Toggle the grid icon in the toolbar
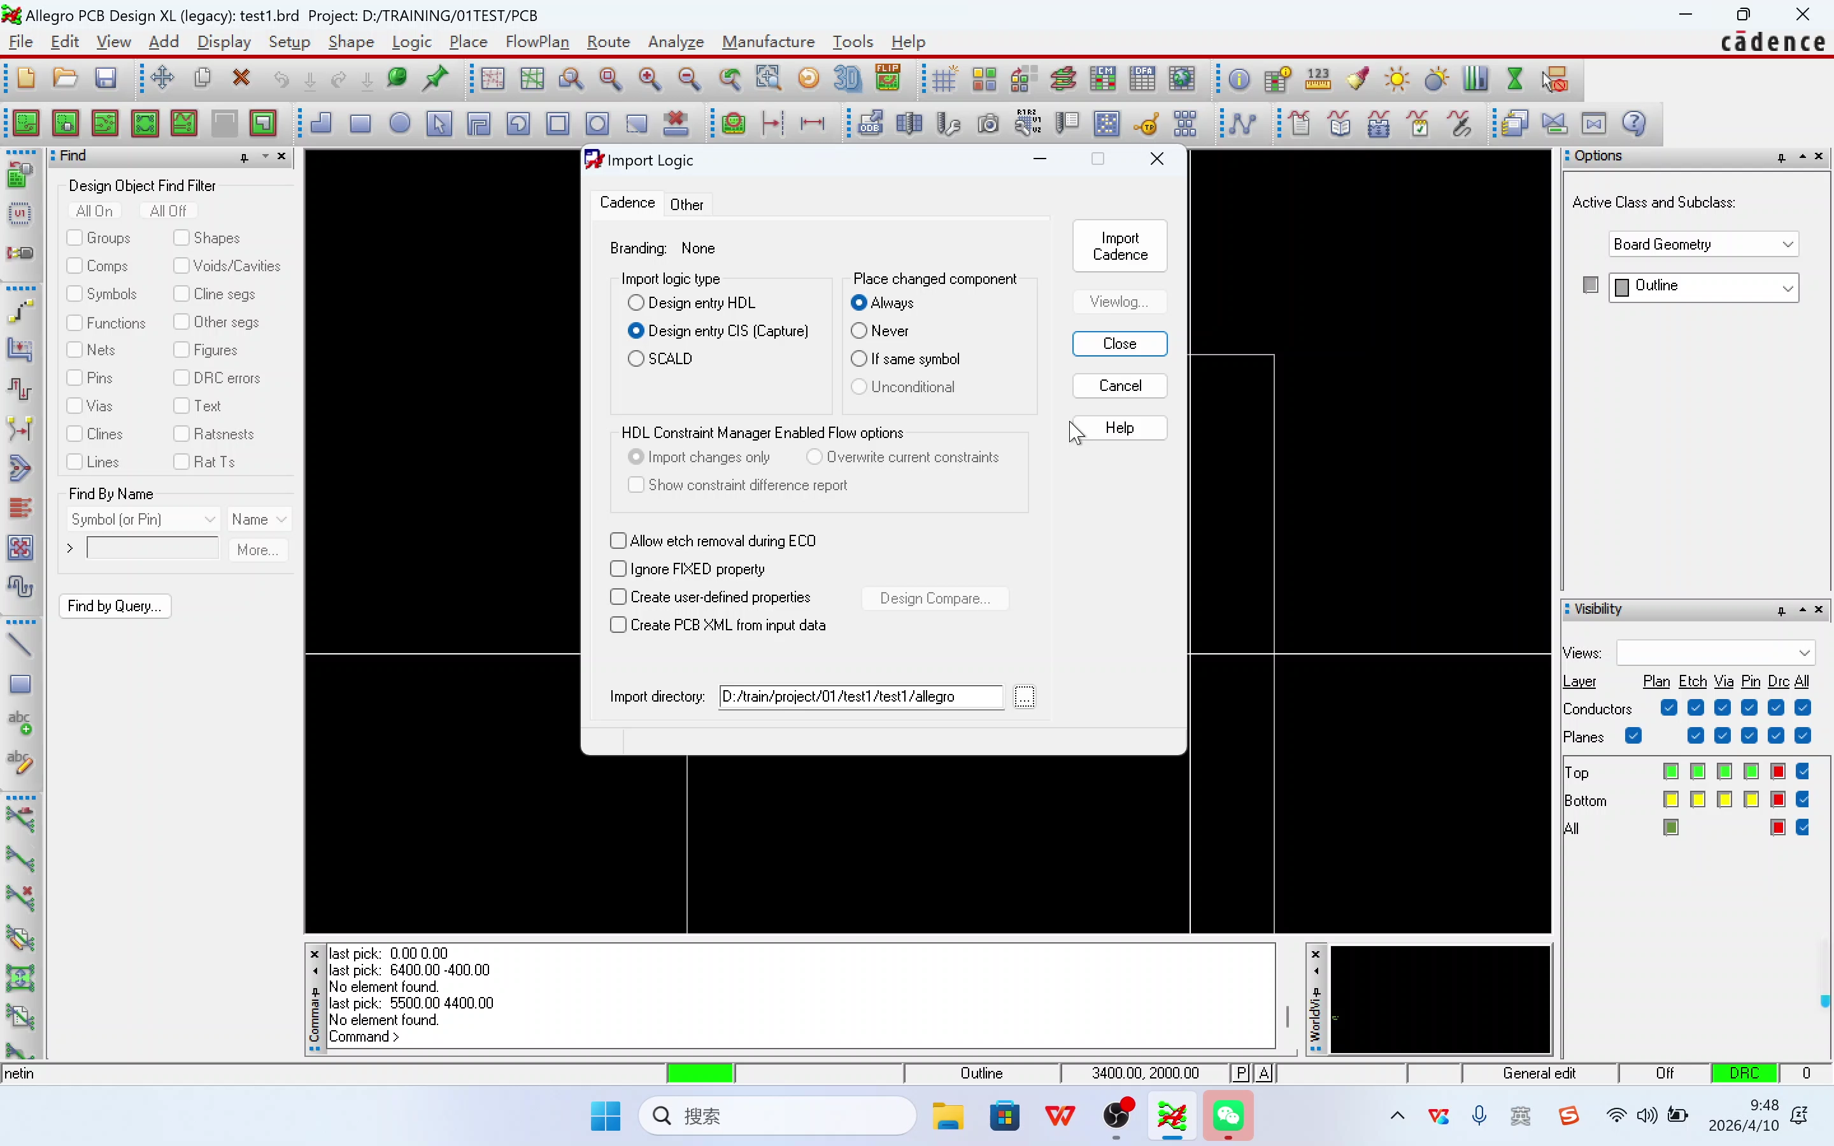The width and height of the screenshot is (1834, 1146). coord(944,78)
